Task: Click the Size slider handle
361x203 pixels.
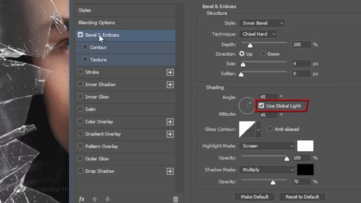Action: pos(243,64)
